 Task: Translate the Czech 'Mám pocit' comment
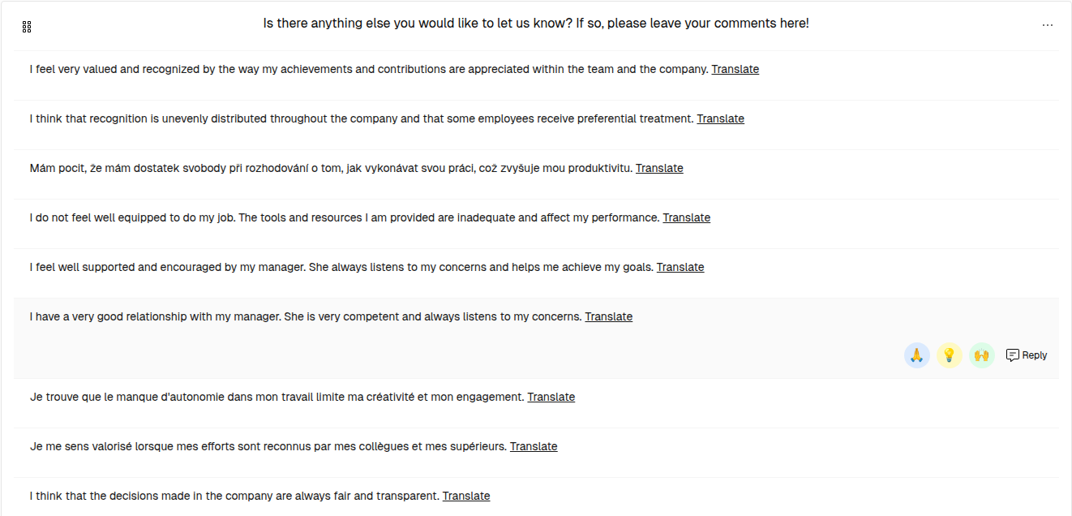659,168
